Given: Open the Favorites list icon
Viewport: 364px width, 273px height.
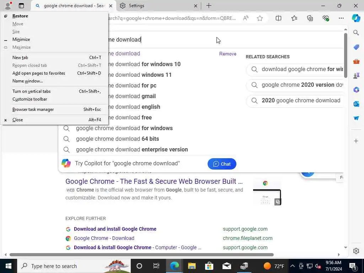Looking at the screenshot, I should (294, 18).
